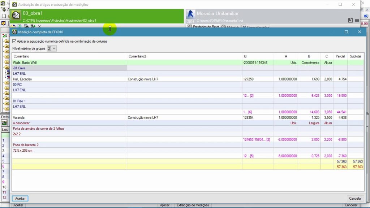This screenshot has height=208, width=370.
Task: Click the 'Extracção de medições' button
Action: [193, 205]
